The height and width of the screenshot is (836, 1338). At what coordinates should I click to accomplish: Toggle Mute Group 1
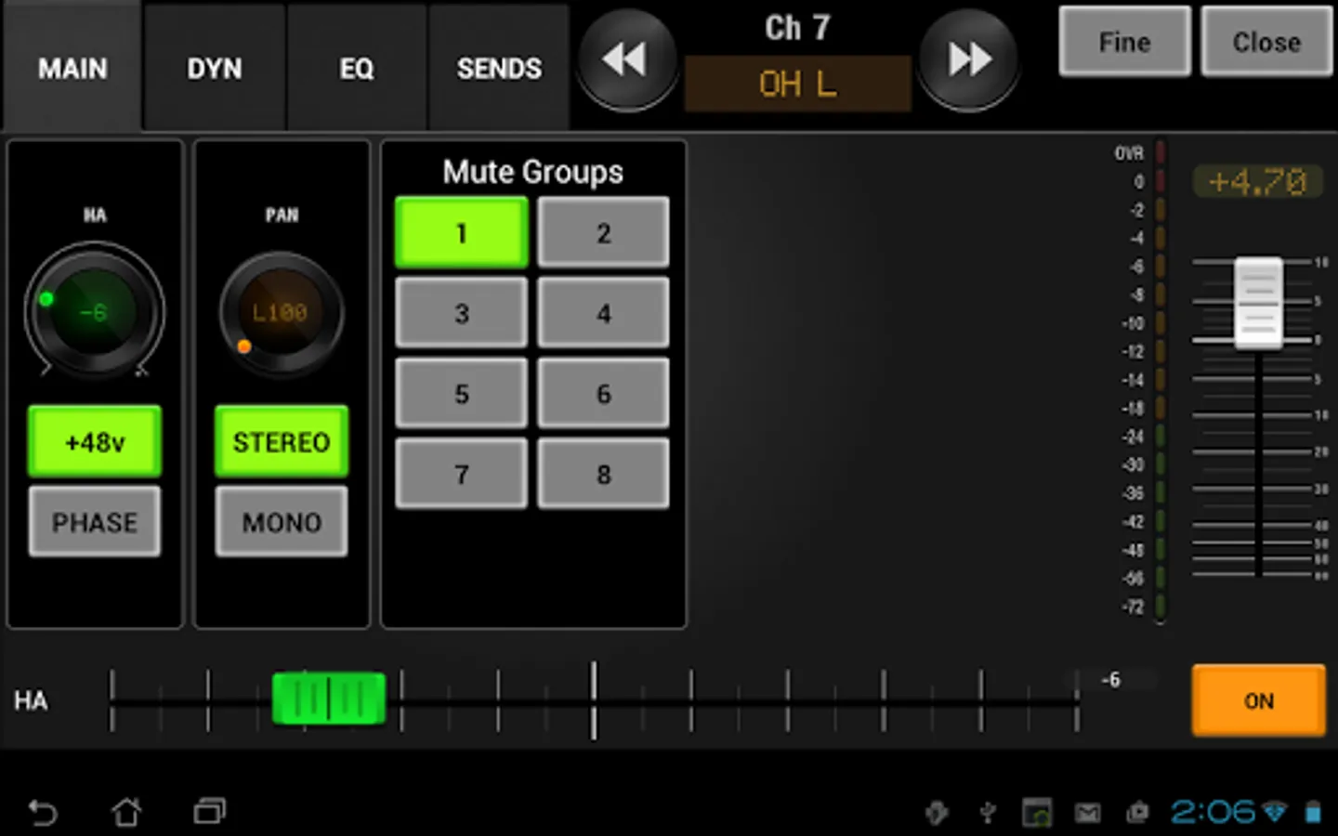tap(462, 232)
